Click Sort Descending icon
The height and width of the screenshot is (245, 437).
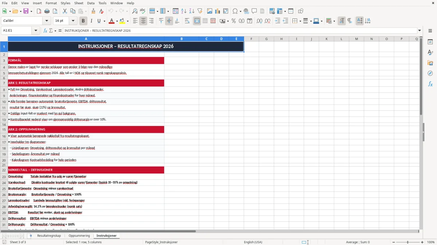coord(192,11)
